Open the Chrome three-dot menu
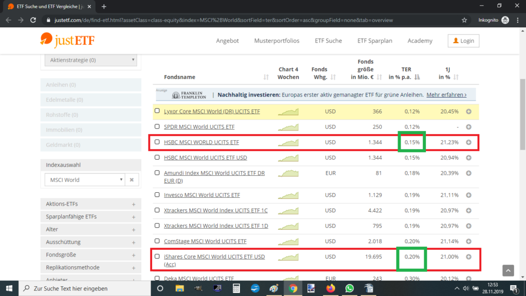This screenshot has width=526, height=296. pyautogui.click(x=518, y=20)
